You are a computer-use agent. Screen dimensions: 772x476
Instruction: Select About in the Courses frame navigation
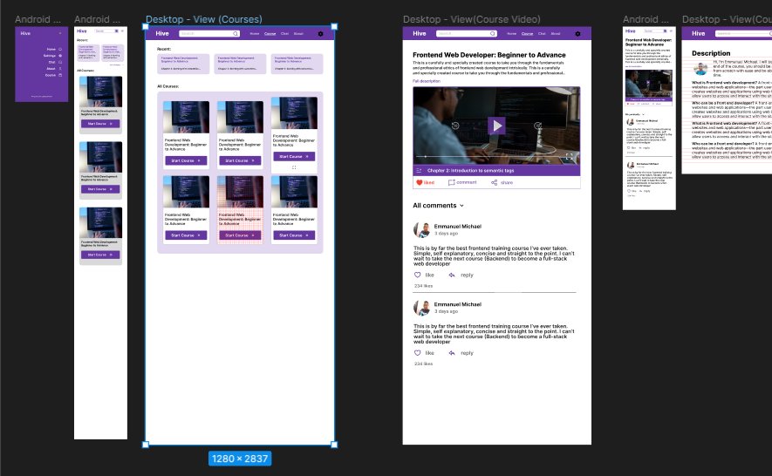click(298, 34)
